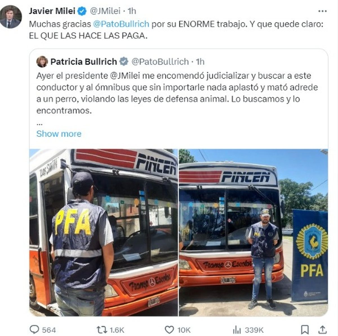Screen dimensions: 338x336
Task: Click the Patricia Bullrich display name
Action: 84,61
